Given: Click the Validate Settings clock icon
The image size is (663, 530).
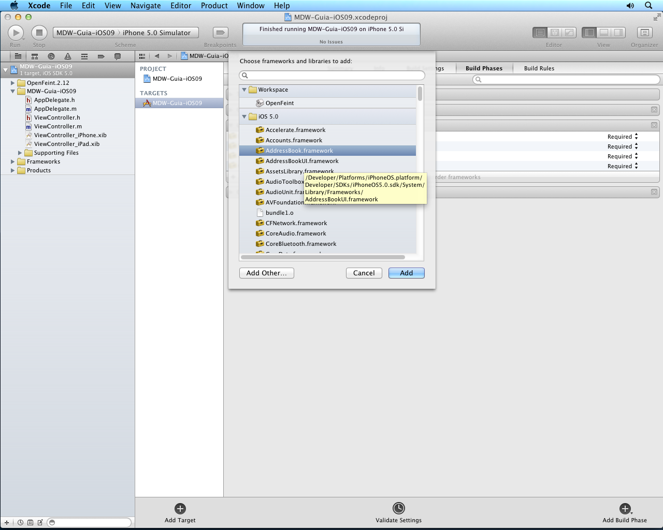Looking at the screenshot, I should point(398,508).
